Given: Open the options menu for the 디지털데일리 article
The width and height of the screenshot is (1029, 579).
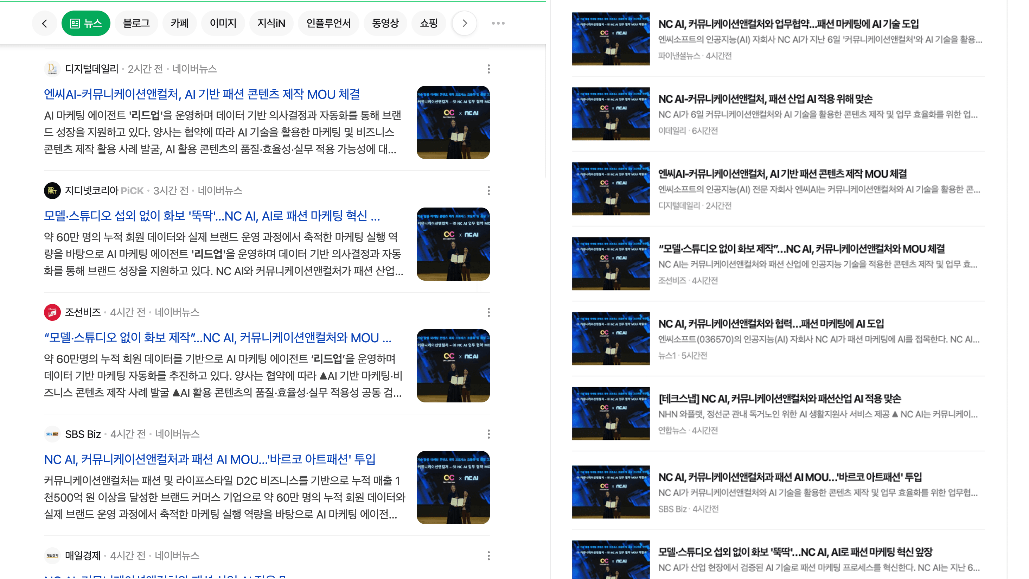Looking at the screenshot, I should (x=488, y=69).
